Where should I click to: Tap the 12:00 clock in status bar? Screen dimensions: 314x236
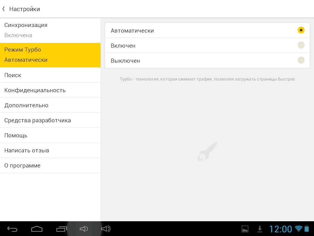click(280, 229)
